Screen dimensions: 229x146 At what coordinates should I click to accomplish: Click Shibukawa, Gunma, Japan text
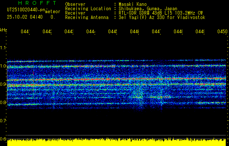click(148, 8)
